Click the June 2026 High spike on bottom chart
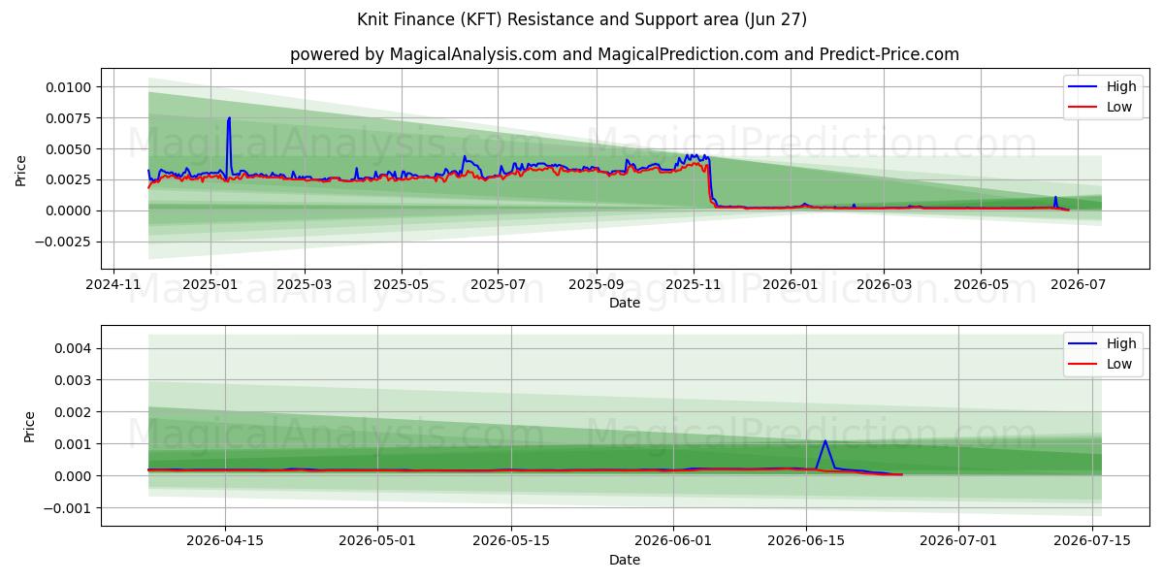 coord(825,441)
